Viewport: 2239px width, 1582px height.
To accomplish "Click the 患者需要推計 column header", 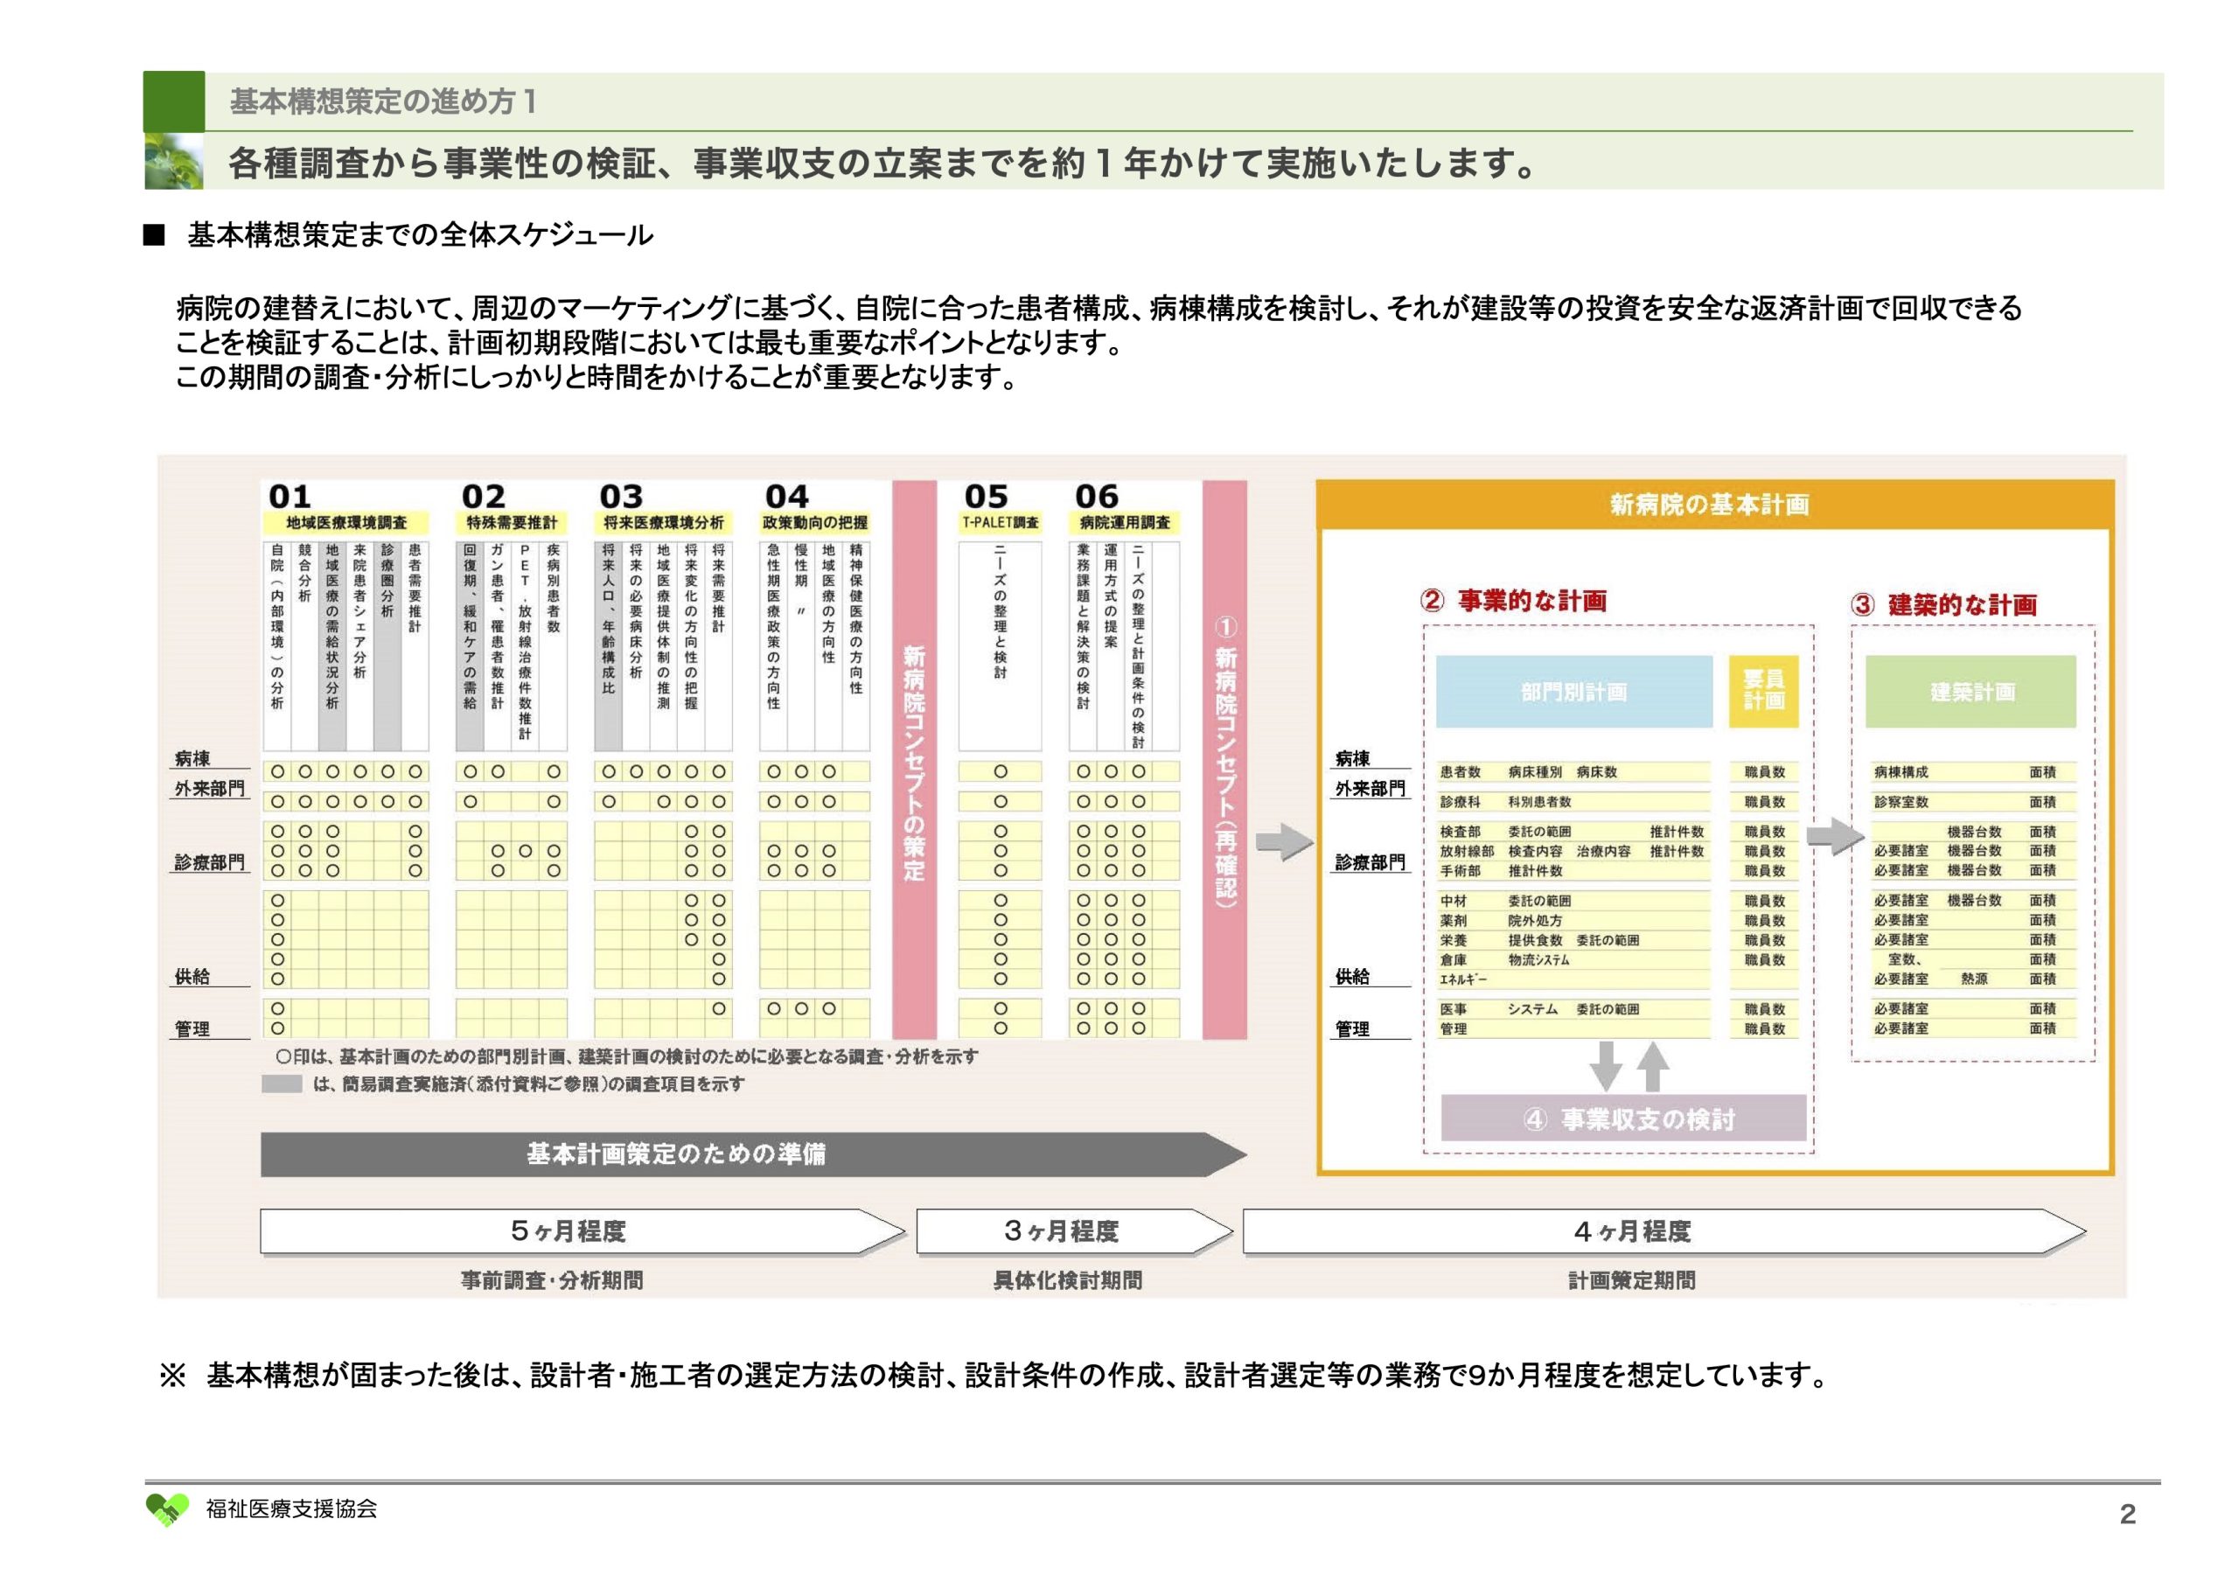I will click(415, 589).
